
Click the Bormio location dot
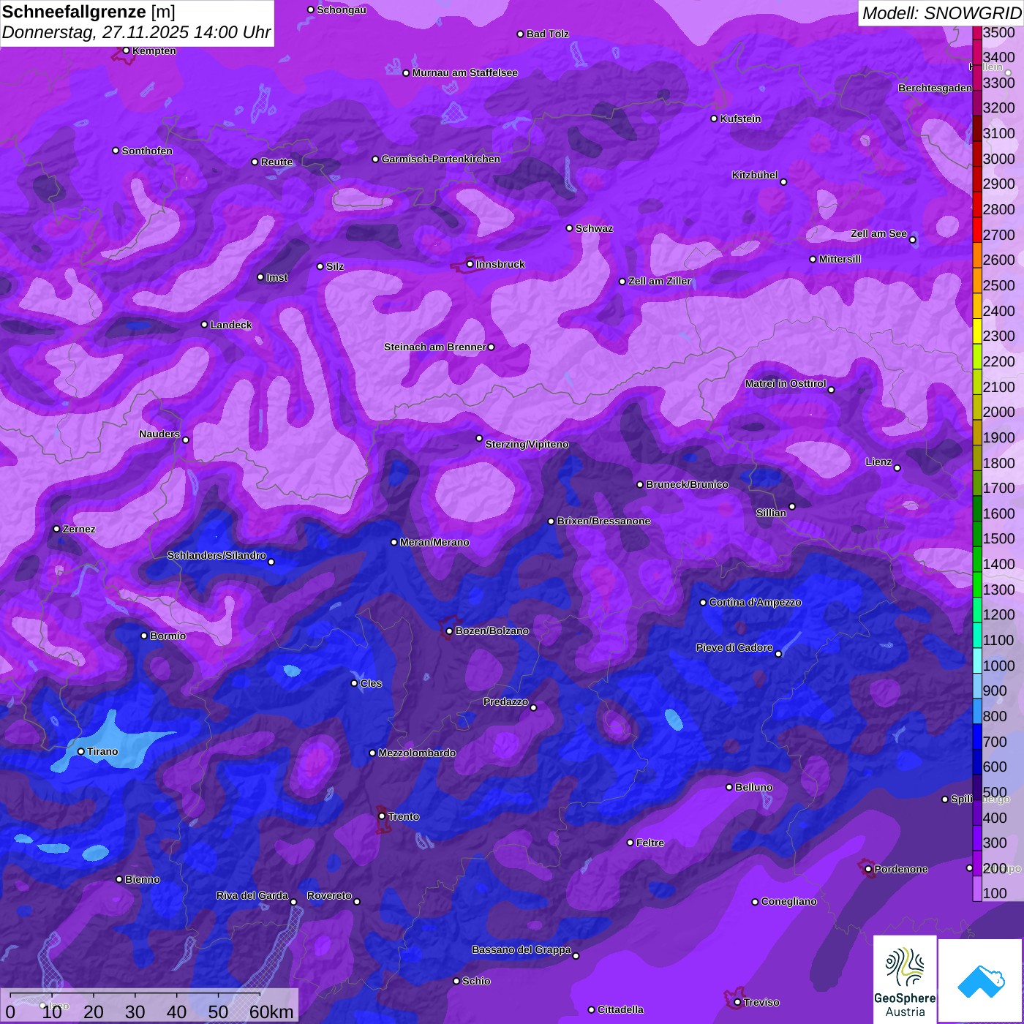(144, 636)
